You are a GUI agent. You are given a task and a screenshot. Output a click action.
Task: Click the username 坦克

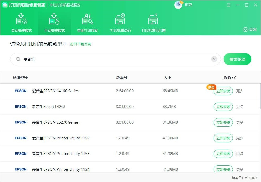coord(188,5)
